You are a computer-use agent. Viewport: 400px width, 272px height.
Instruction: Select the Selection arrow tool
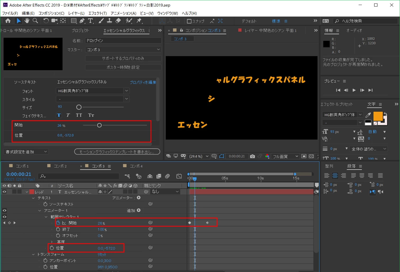pyautogui.click(x=19, y=21)
